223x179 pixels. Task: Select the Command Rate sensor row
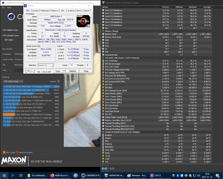157,55
